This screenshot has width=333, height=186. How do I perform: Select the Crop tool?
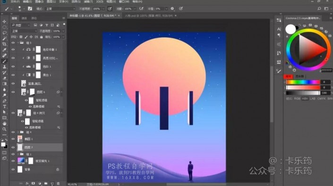4,44
